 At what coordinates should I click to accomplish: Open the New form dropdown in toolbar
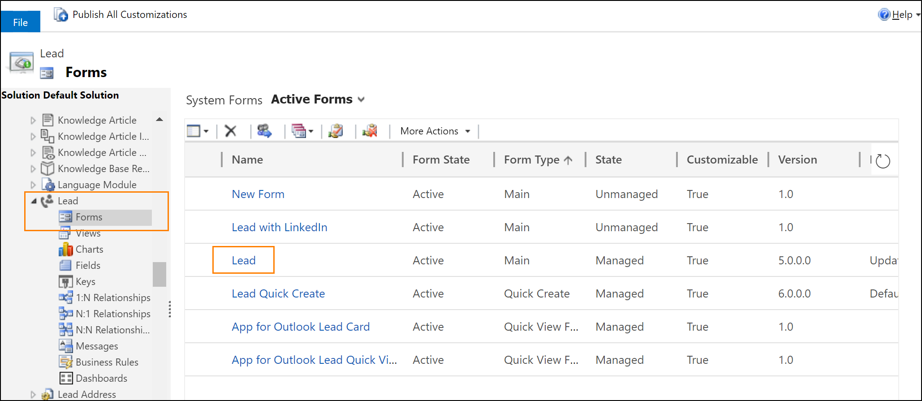coord(198,131)
